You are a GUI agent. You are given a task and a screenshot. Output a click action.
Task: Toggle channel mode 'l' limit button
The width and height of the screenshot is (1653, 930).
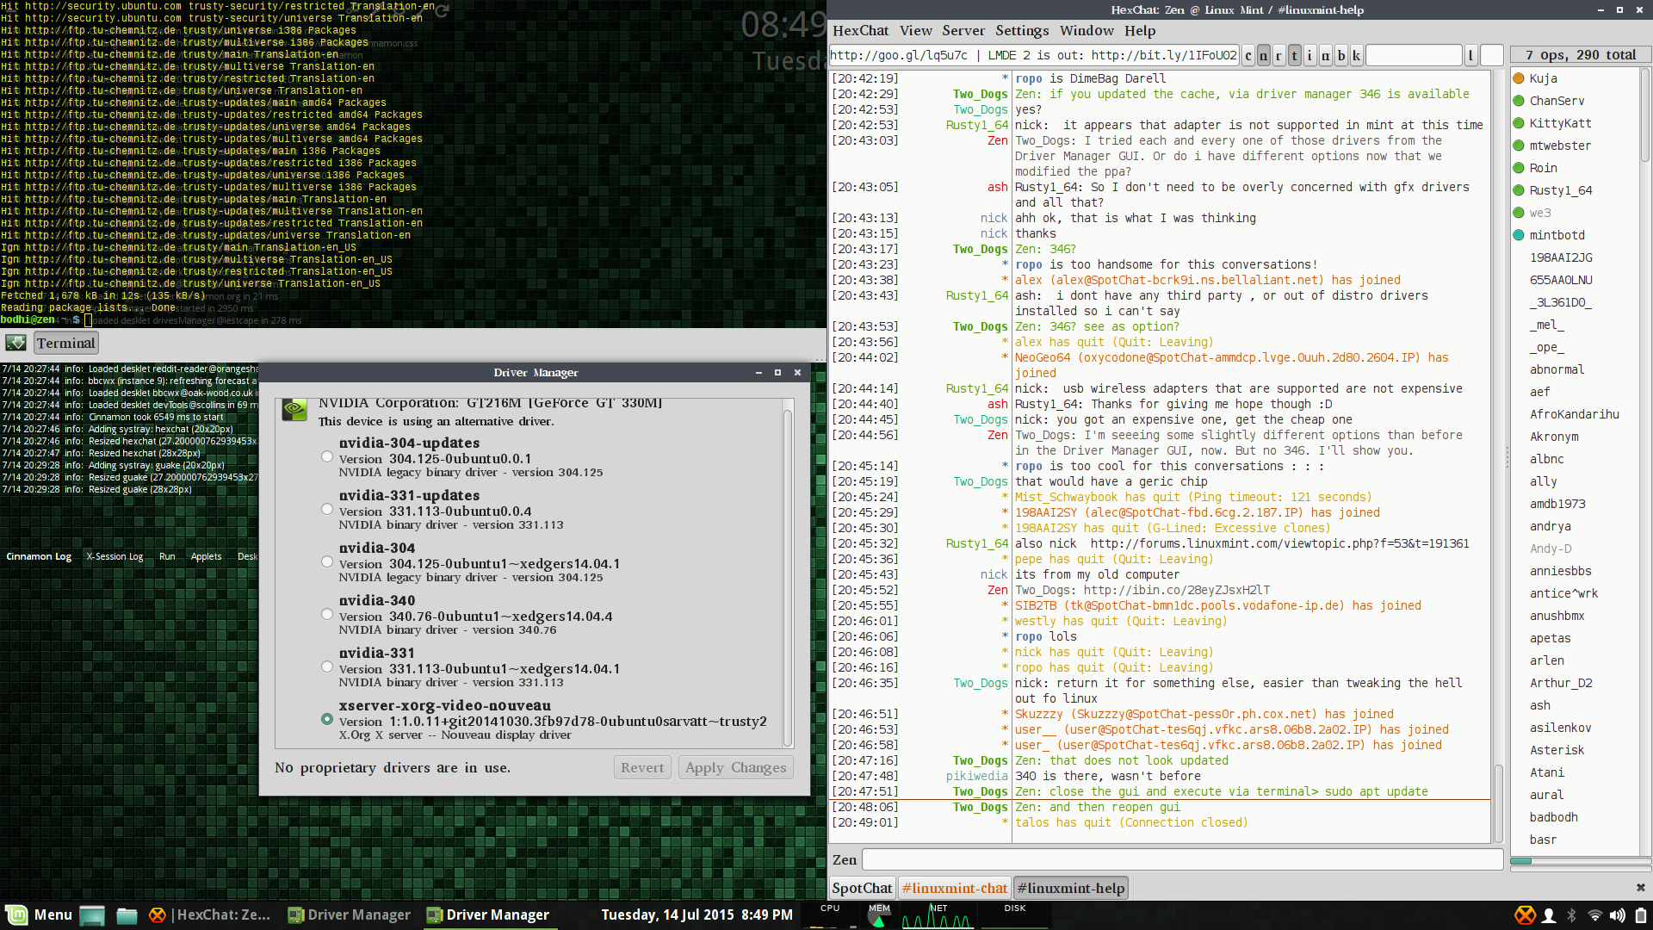click(1470, 56)
